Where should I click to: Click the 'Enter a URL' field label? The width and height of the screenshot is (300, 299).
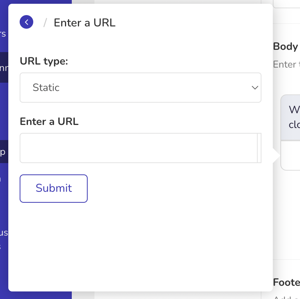(x=49, y=122)
